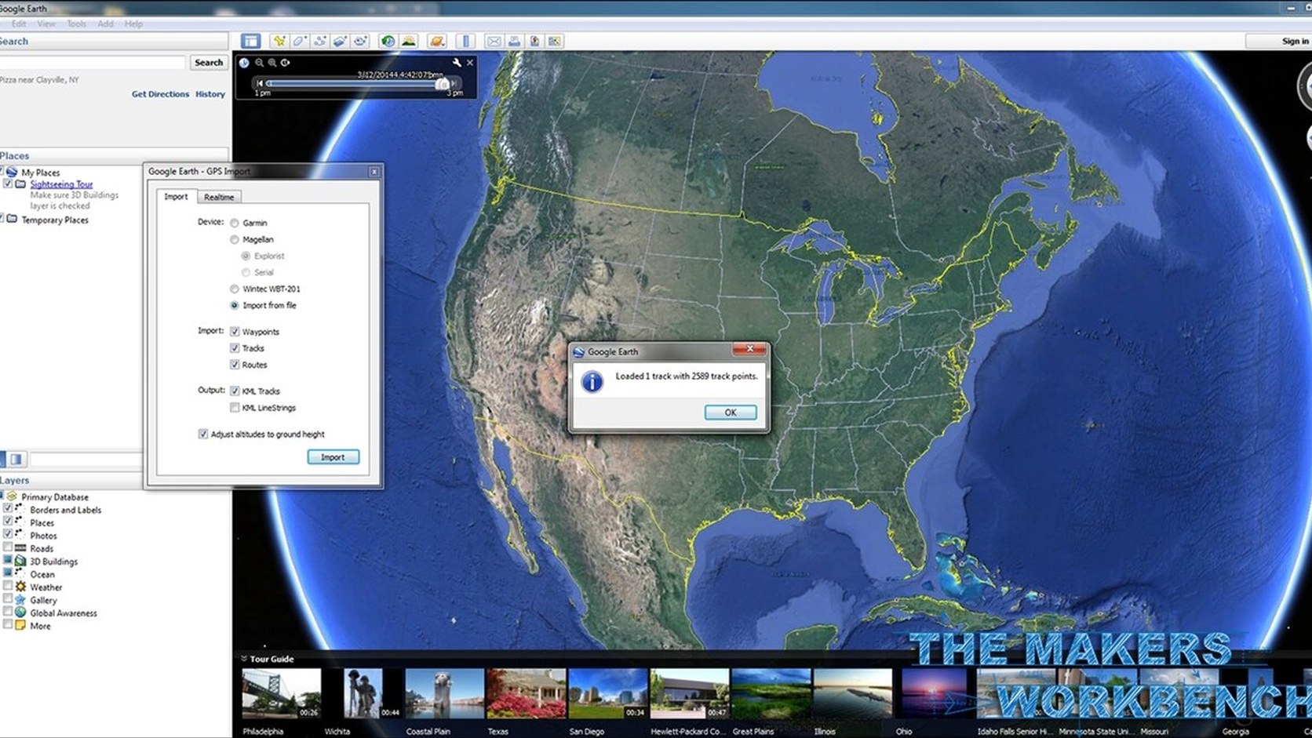Show historical imagery clock icon
Image resolution: width=1312 pixels, height=738 pixels.
[388, 41]
